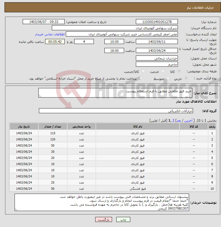Click the آخرین pagination link
The width and height of the screenshot is (221, 227).
coord(188,121)
